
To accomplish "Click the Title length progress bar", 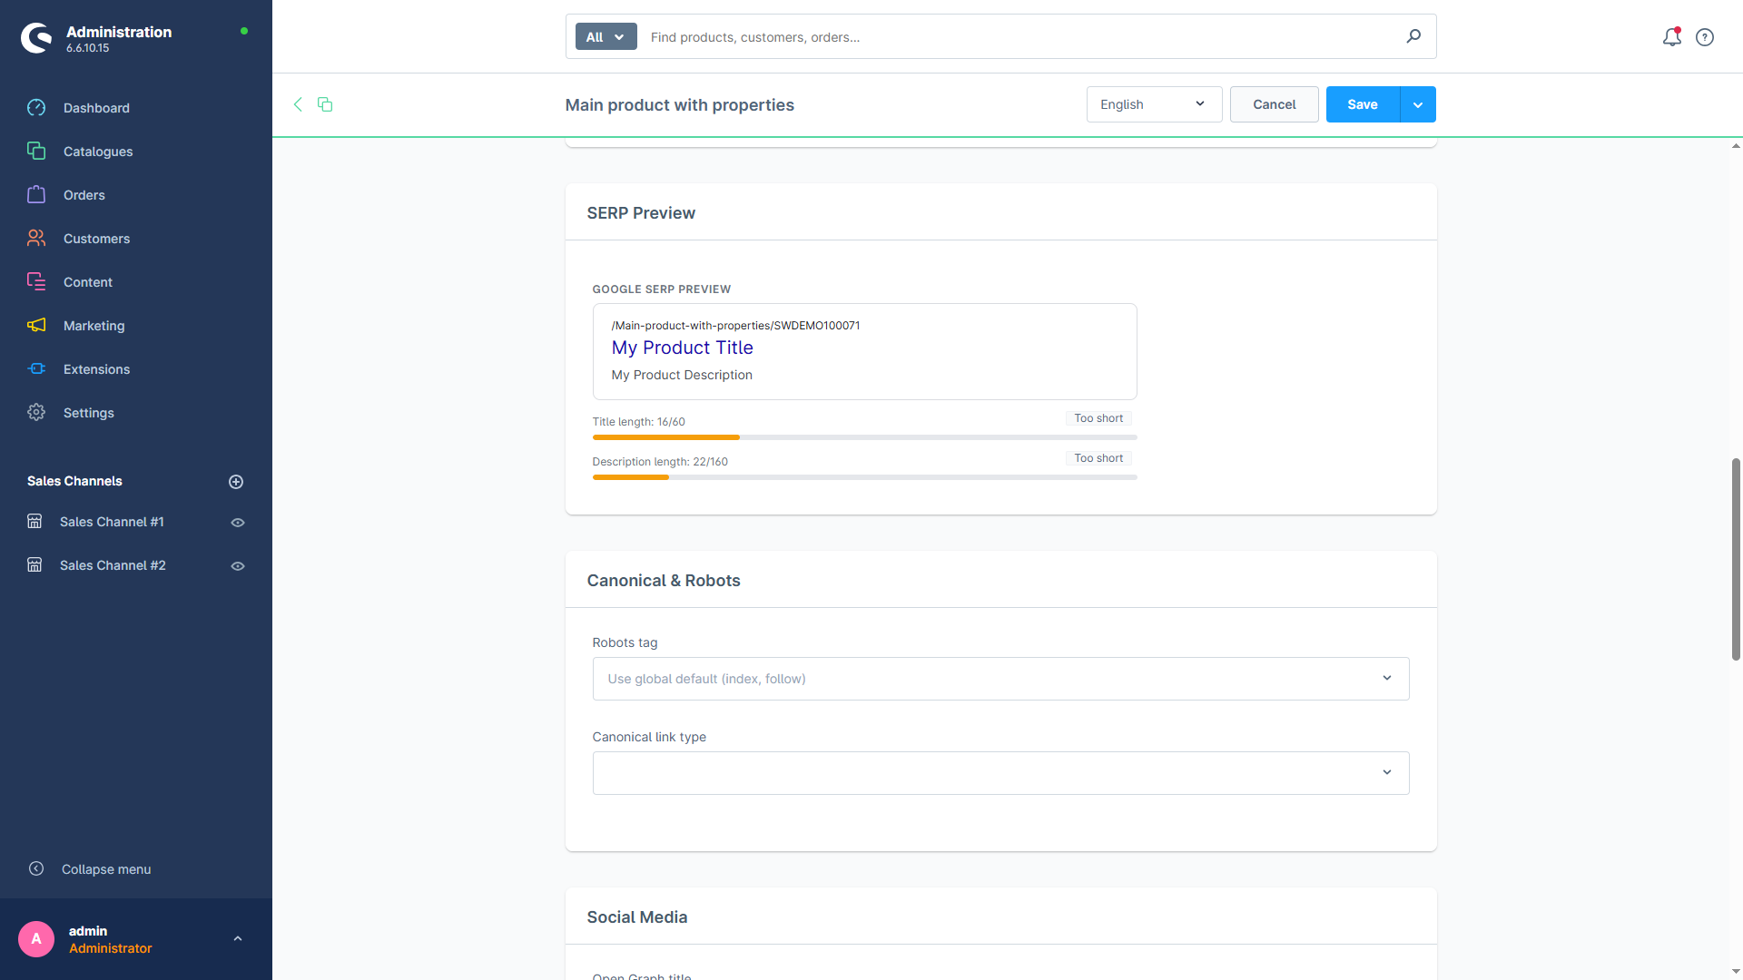I will coord(864,437).
